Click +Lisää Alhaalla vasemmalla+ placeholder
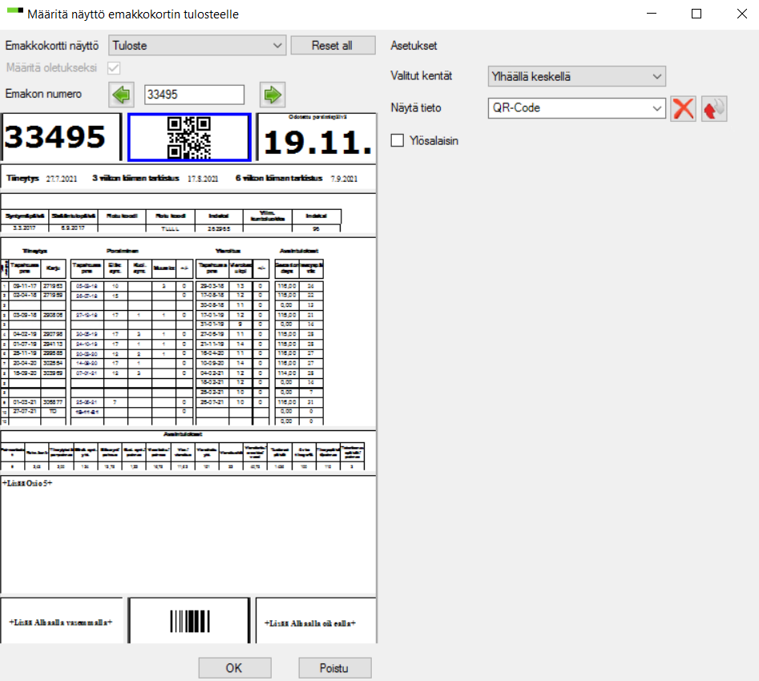The width and height of the screenshot is (759, 681). 62,621
